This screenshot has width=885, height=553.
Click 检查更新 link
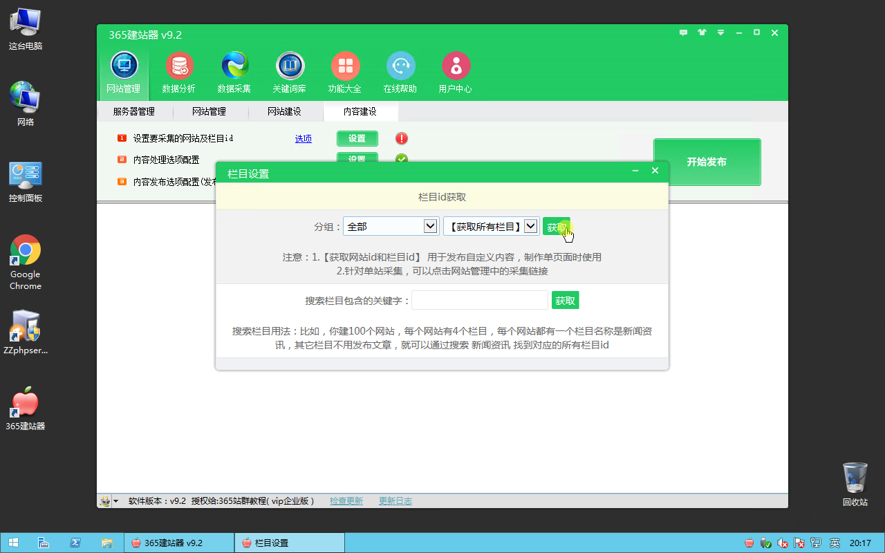[346, 501]
